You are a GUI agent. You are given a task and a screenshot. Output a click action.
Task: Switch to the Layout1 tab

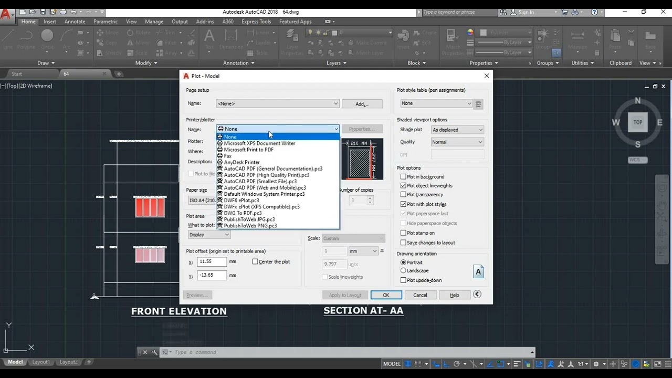click(x=41, y=362)
